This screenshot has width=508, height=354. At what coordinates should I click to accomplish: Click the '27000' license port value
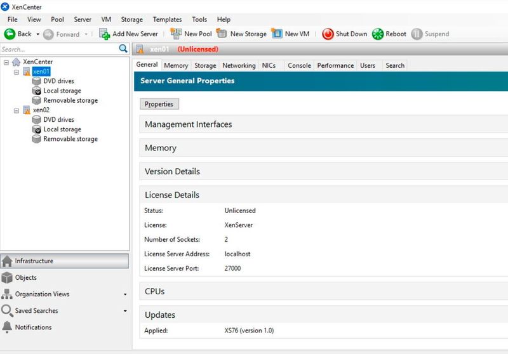tap(232, 268)
